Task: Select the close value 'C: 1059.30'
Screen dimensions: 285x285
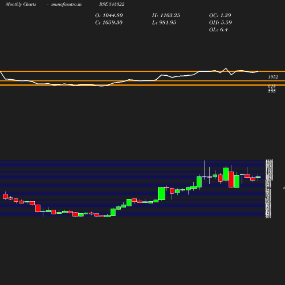Action: (x=109, y=23)
